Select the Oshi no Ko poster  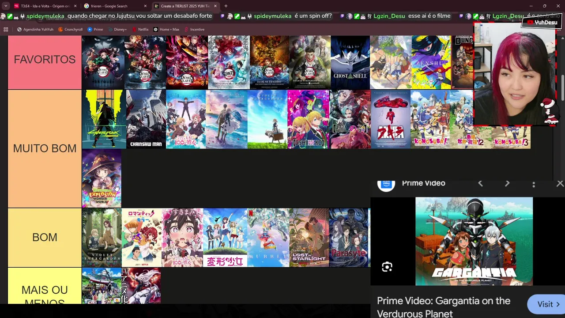click(308, 119)
